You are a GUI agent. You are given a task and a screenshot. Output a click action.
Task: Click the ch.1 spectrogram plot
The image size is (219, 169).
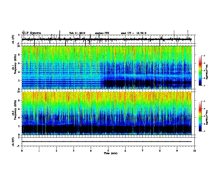(107, 67)
